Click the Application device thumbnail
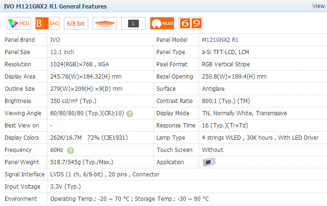 tap(209, 162)
